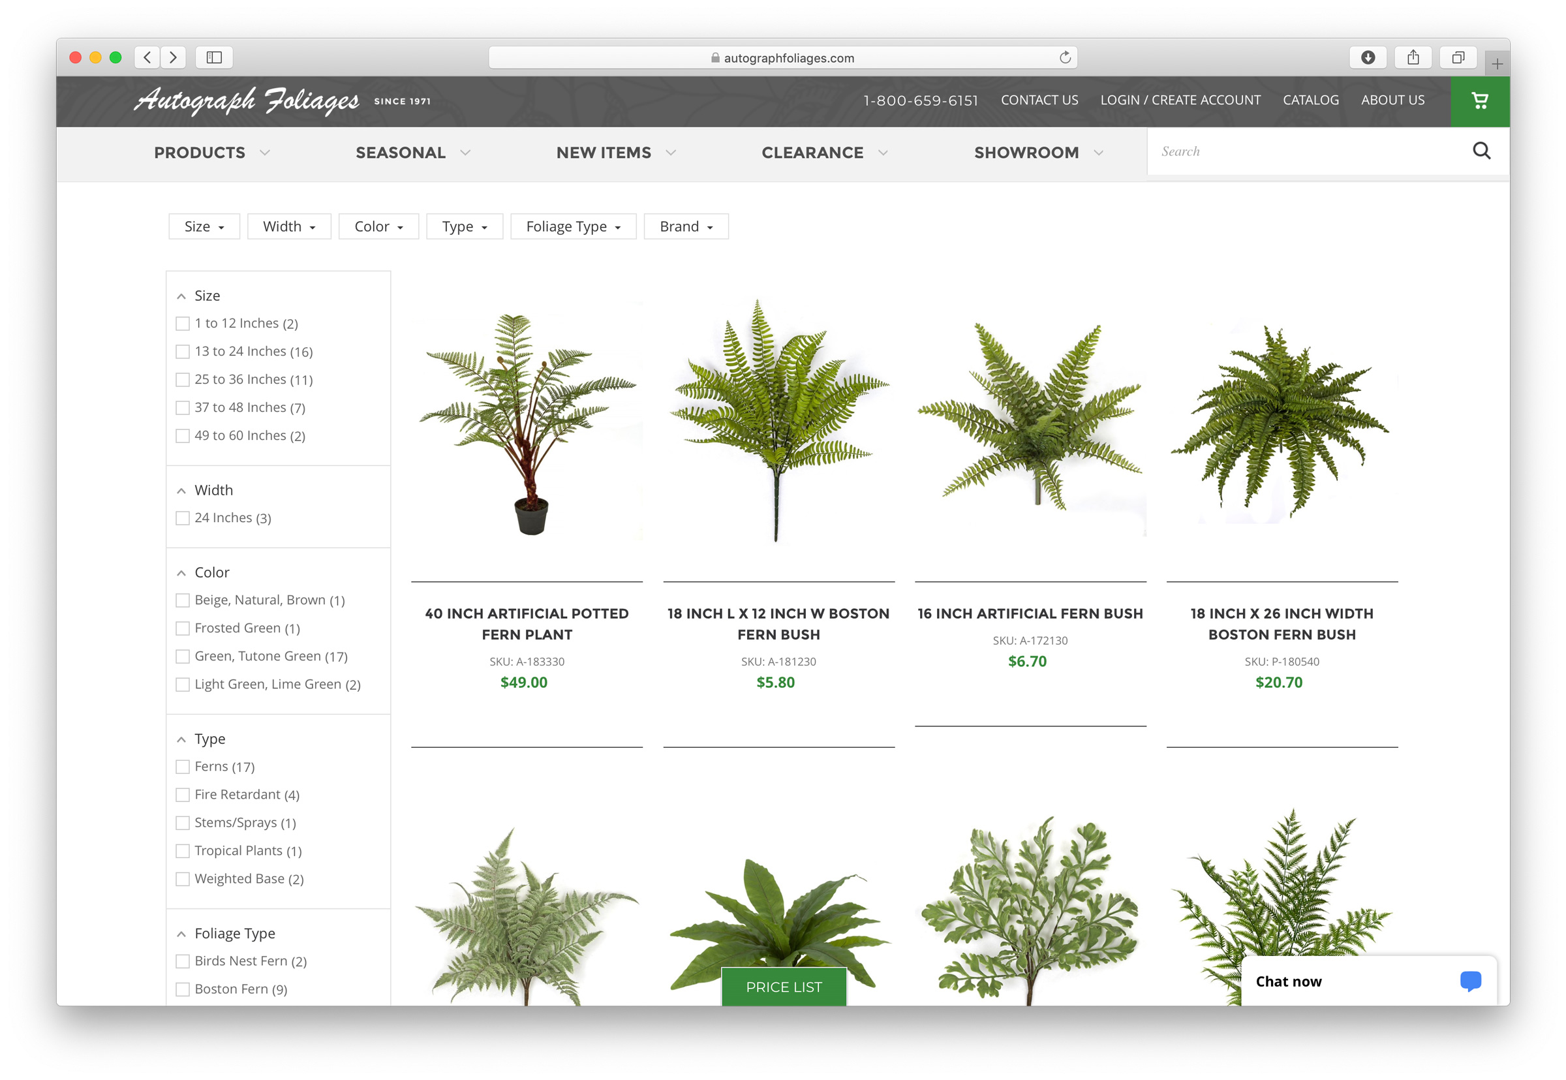Click the forward navigation arrow icon

(174, 56)
